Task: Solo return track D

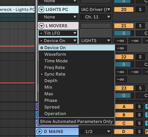Action: pos(140,132)
